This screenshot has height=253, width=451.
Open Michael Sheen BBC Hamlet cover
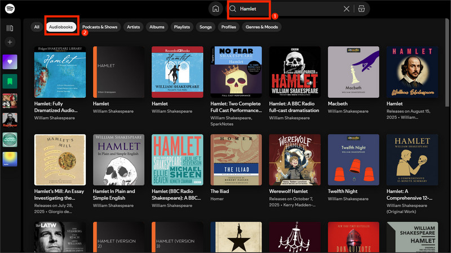click(178, 160)
